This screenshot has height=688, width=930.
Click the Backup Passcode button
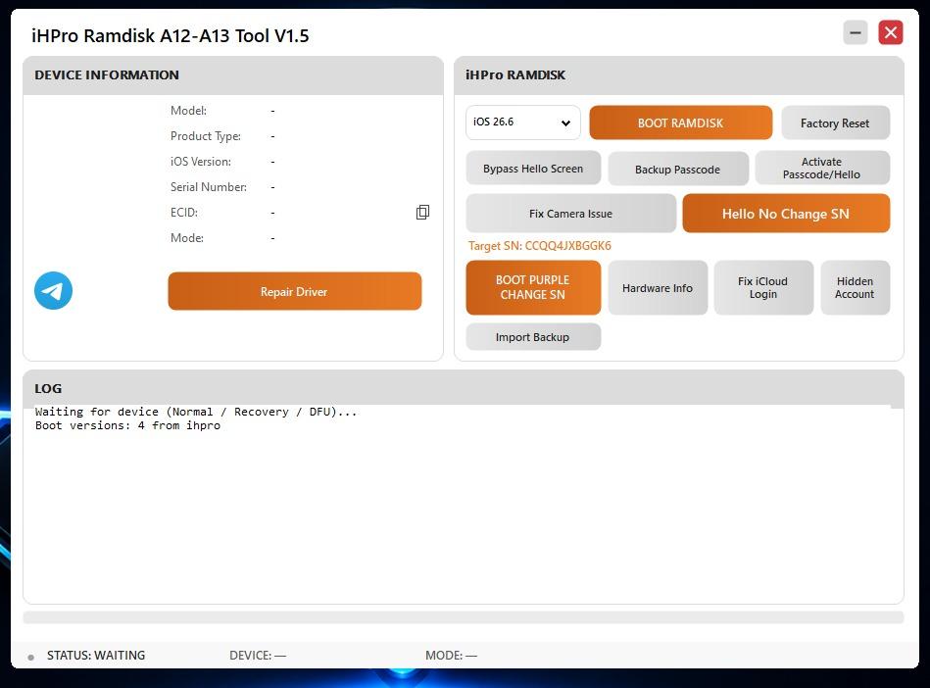click(x=678, y=169)
